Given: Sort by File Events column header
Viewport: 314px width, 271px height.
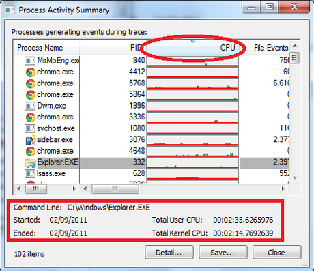Looking at the screenshot, I should point(264,48).
